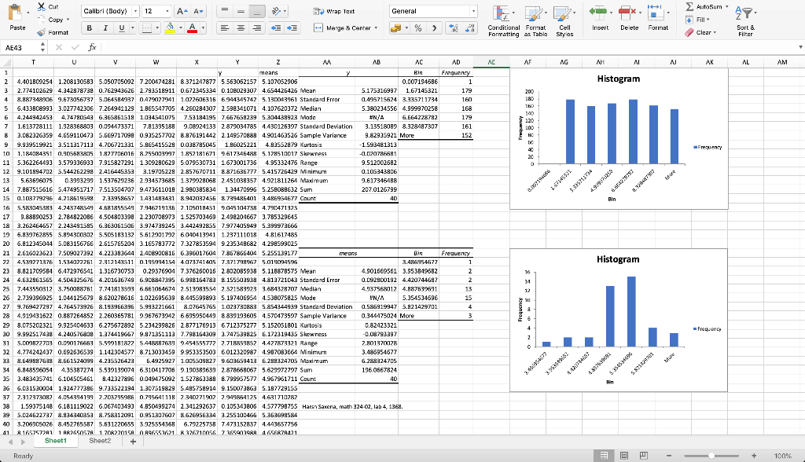This screenshot has width=805, height=462.
Task: Switch to Sheet2 tab
Action: coord(100,441)
